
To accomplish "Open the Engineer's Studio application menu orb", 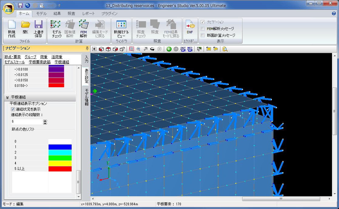I will 8,8.
